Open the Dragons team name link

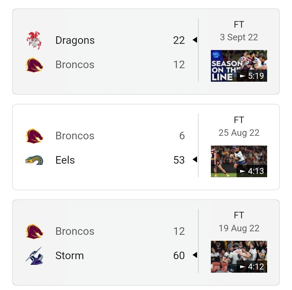pos(75,40)
